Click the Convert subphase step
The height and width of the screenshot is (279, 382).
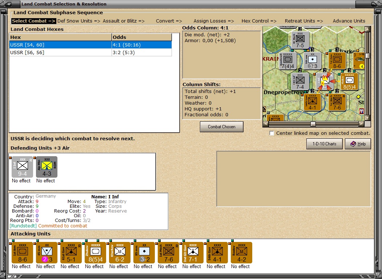tap(169, 21)
